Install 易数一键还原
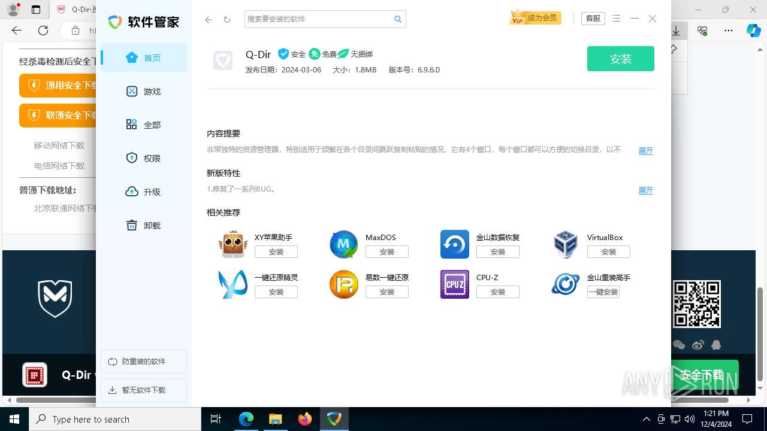 click(x=387, y=292)
